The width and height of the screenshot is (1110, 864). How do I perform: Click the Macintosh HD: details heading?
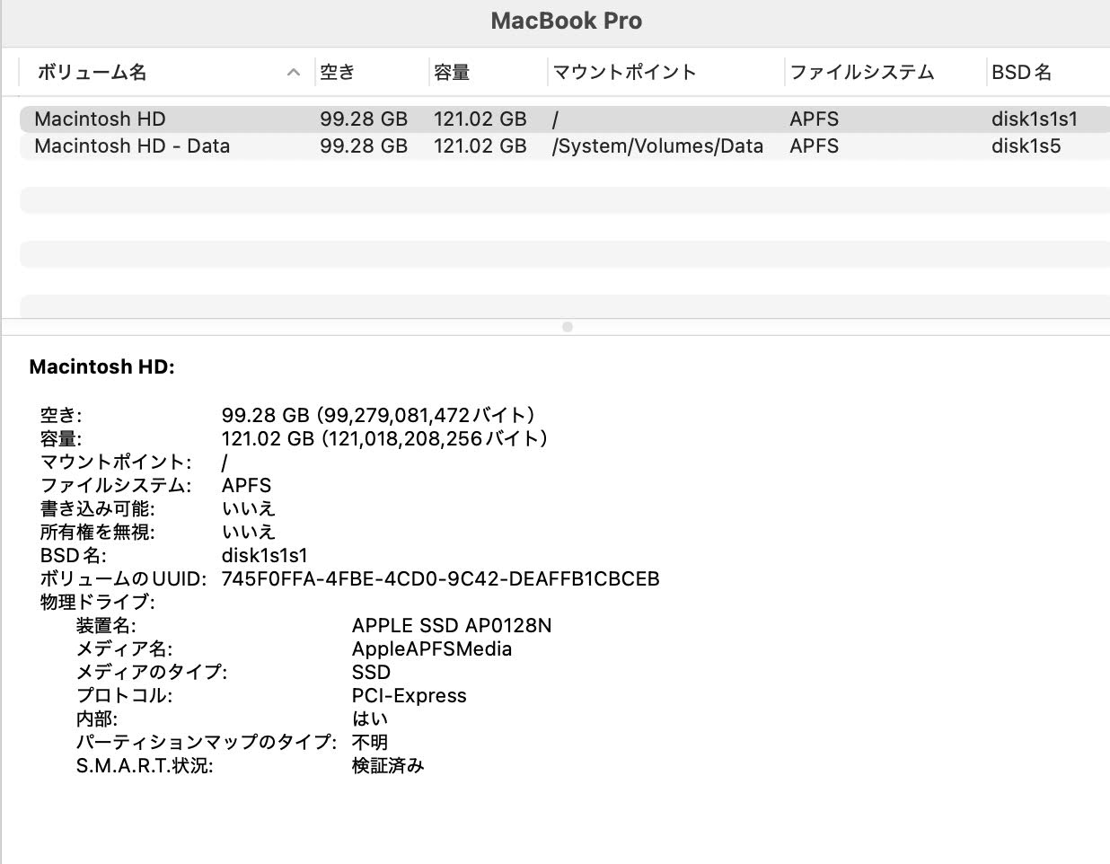101,366
